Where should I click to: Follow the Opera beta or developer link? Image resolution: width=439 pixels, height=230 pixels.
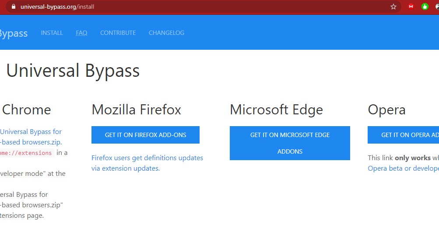click(403, 168)
